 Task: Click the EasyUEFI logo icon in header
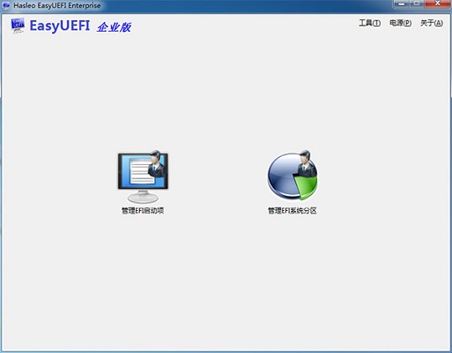18,26
